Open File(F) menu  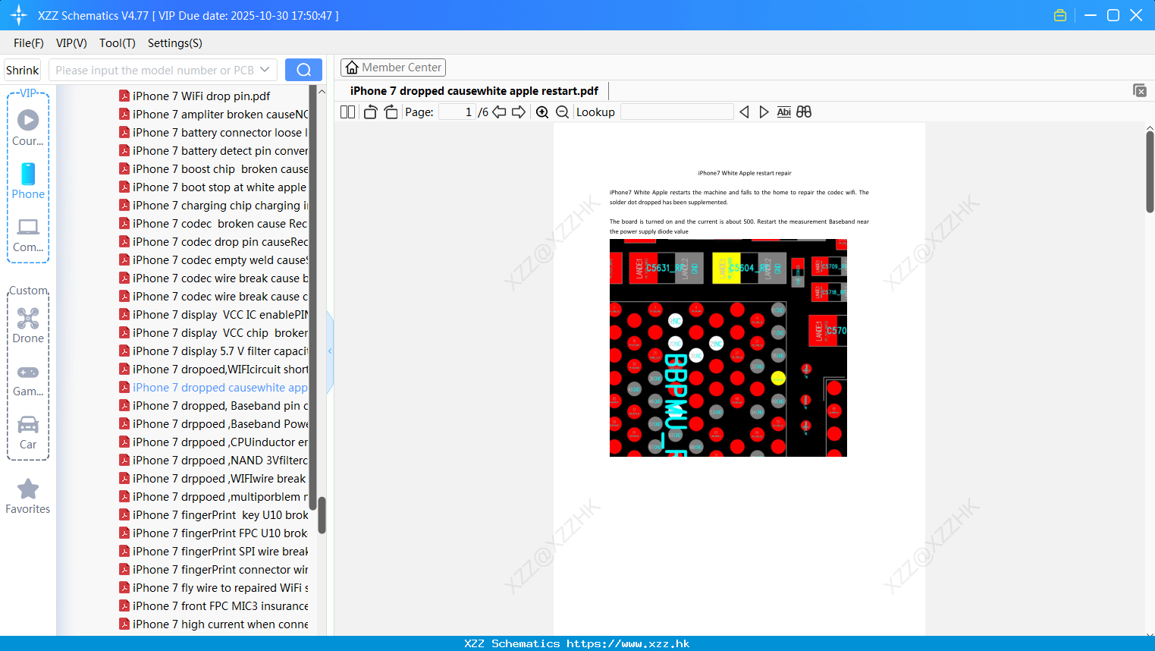pyautogui.click(x=29, y=43)
